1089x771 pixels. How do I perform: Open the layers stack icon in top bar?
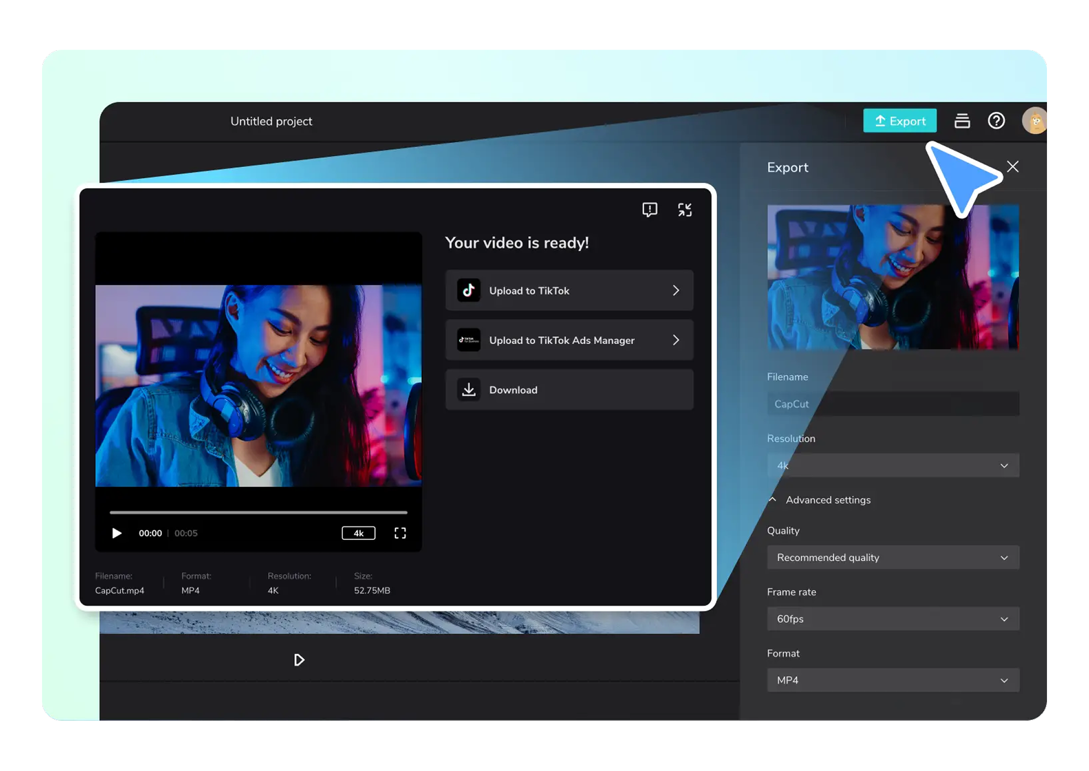tap(962, 121)
